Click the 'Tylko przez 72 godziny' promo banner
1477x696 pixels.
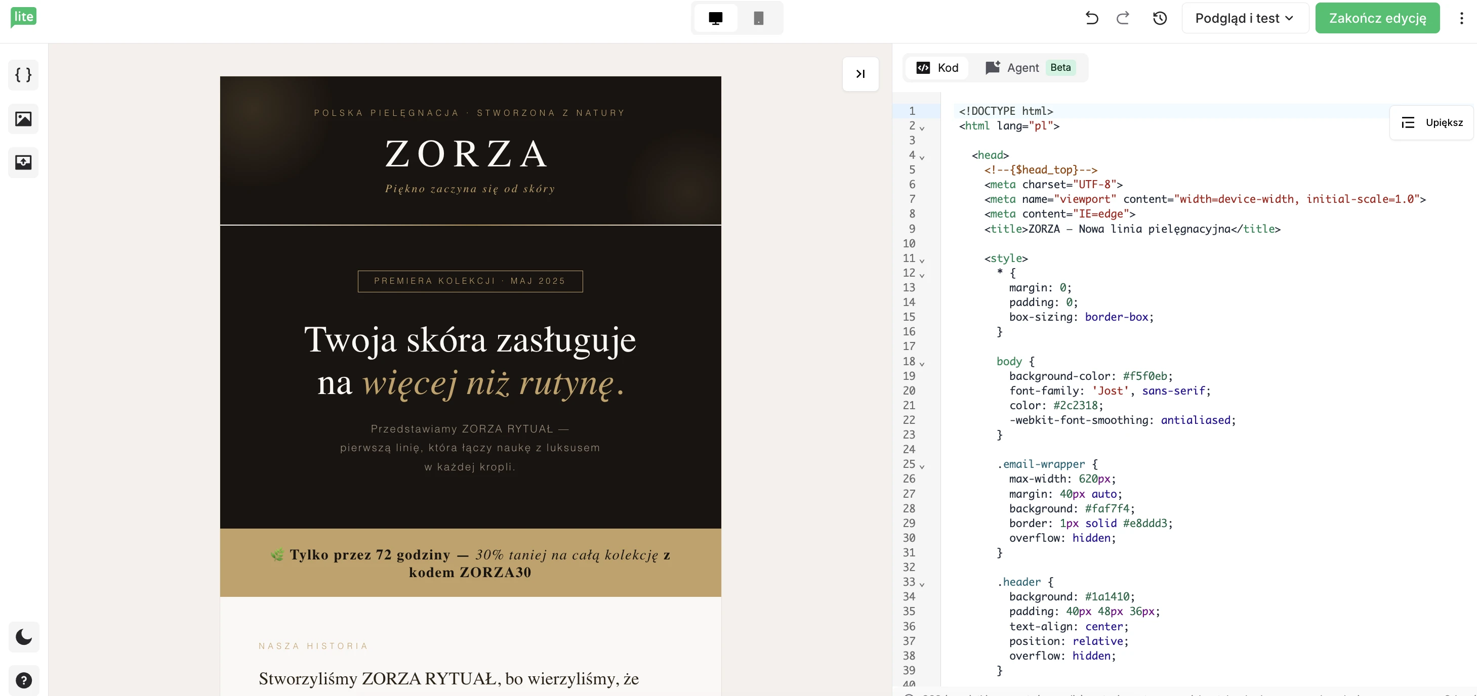click(470, 562)
